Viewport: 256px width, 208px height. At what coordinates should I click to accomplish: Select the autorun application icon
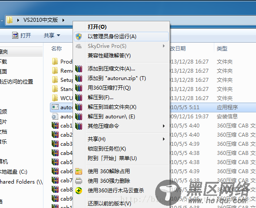55,107
